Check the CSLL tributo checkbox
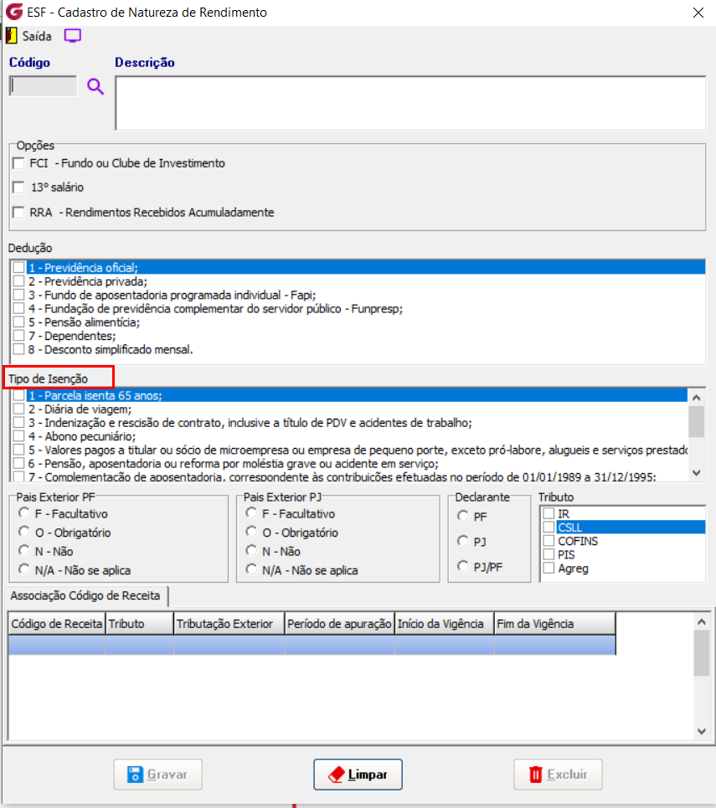This screenshot has width=716, height=808. [x=549, y=528]
